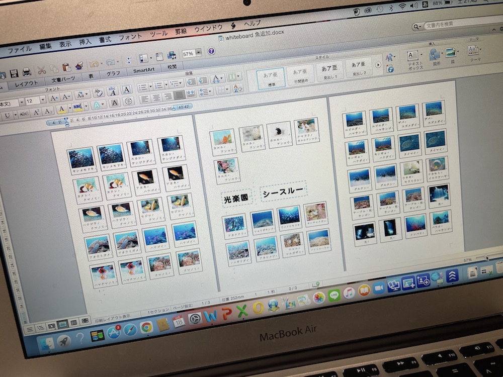Open the テーマ themes icon
Image resolution: width=503 pixels, height=377 pixels.
(472, 50)
